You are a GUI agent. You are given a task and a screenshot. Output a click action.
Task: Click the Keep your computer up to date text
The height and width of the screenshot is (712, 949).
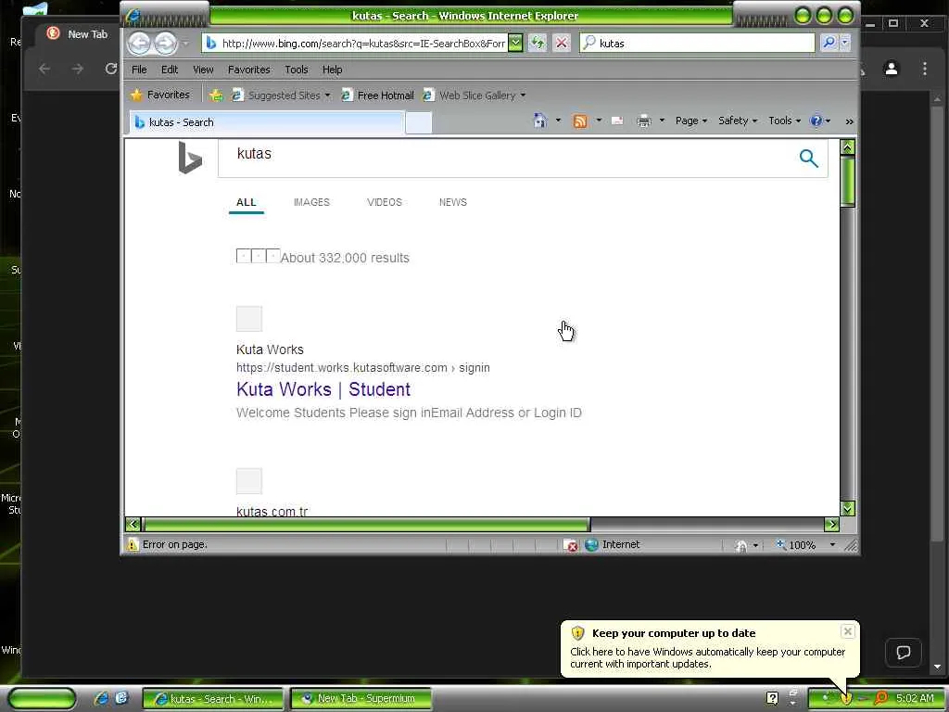point(674,633)
